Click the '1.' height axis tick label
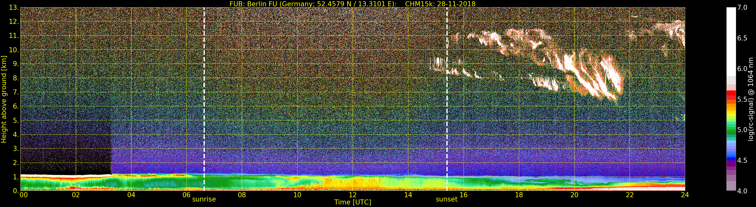Screen dimensions: 756x207 coord(16,177)
